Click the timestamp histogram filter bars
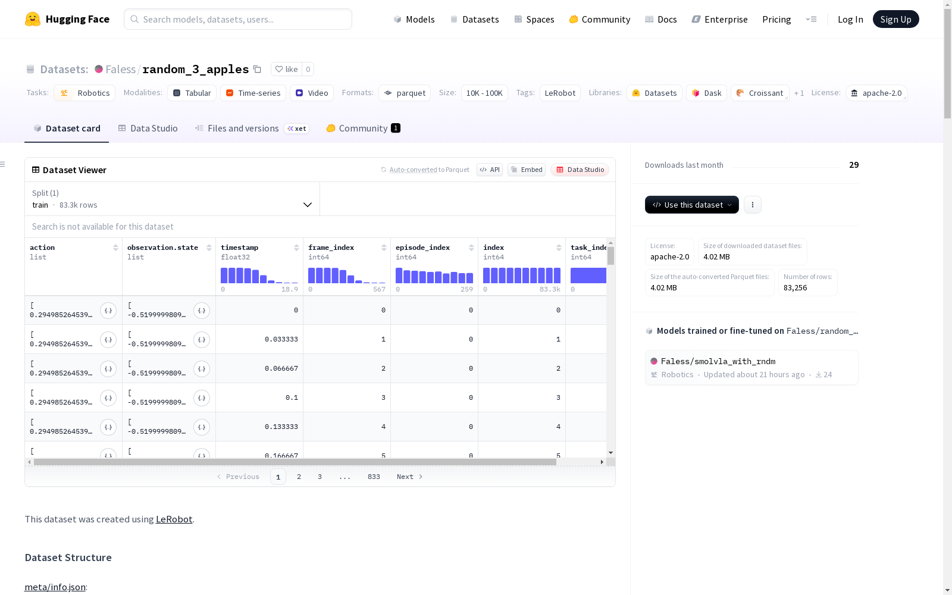Screen dimensions: 952x595 point(259,275)
